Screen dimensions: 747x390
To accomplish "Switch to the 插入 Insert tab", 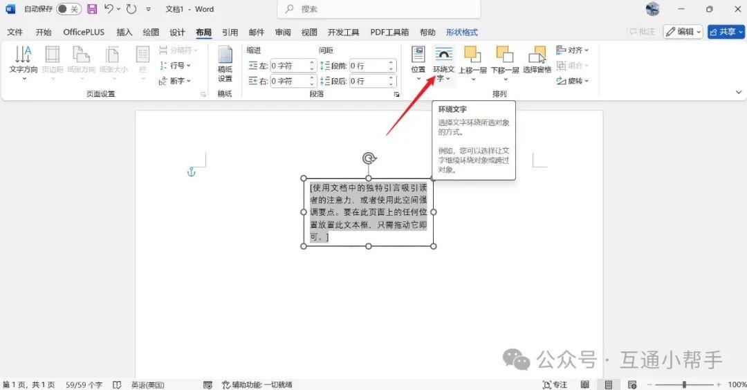I will 124,32.
